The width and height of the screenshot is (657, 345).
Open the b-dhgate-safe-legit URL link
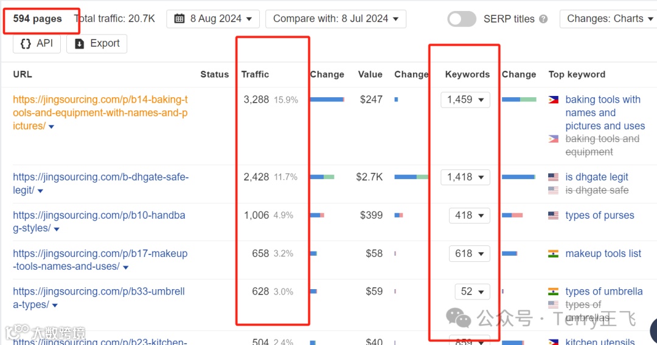(100, 183)
